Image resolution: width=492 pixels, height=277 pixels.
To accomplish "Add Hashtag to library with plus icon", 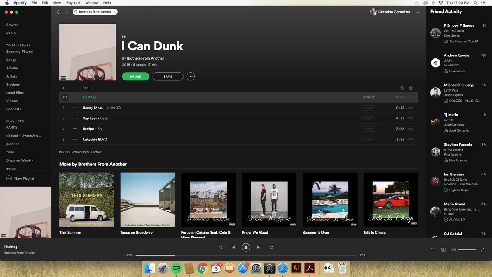I will tap(75, 97).
